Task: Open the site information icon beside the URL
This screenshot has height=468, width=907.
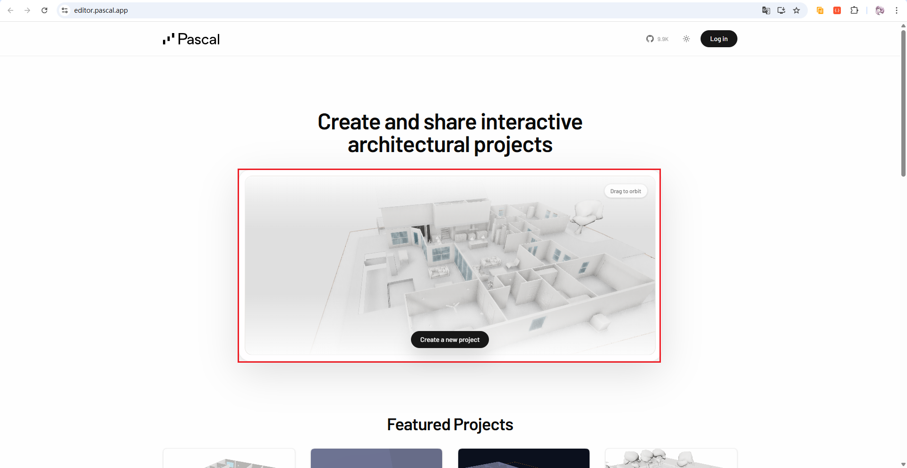Action: pyautogui.click(x=65, y=10)
